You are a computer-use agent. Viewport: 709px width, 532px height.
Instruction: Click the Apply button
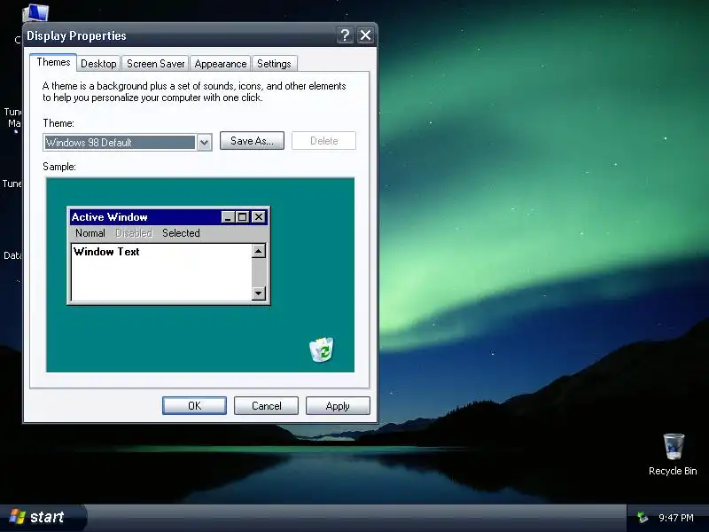click(338, 406)
